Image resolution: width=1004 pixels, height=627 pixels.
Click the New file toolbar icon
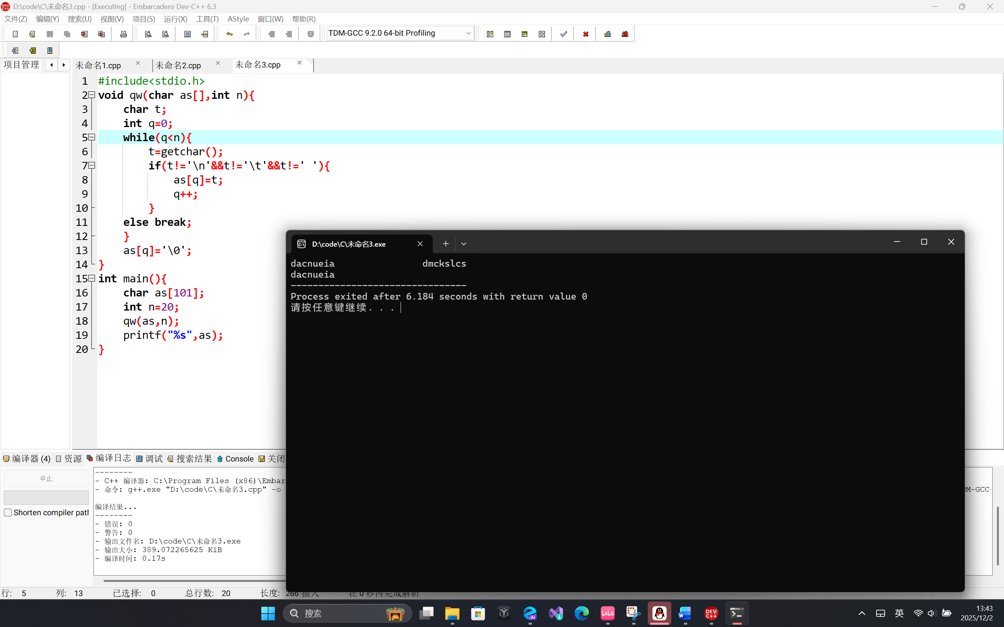15,34
